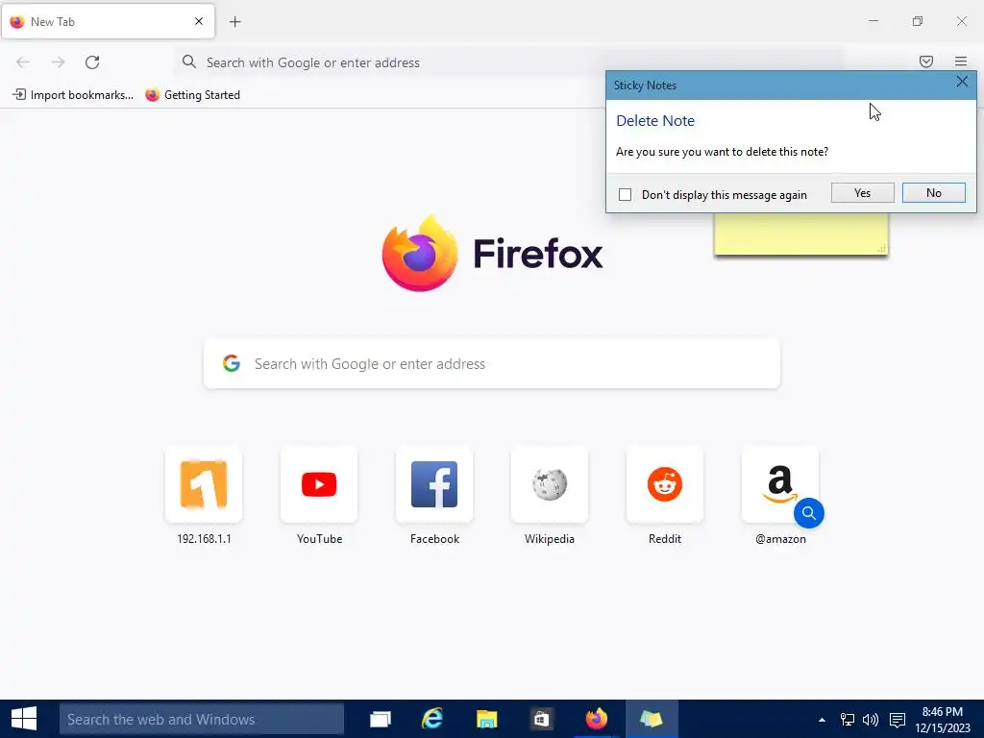
Task: Click the Firefox logo on new tab
Action: coord(420,254)
